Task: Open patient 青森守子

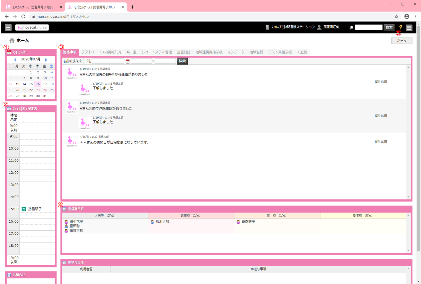Action: 248,222
